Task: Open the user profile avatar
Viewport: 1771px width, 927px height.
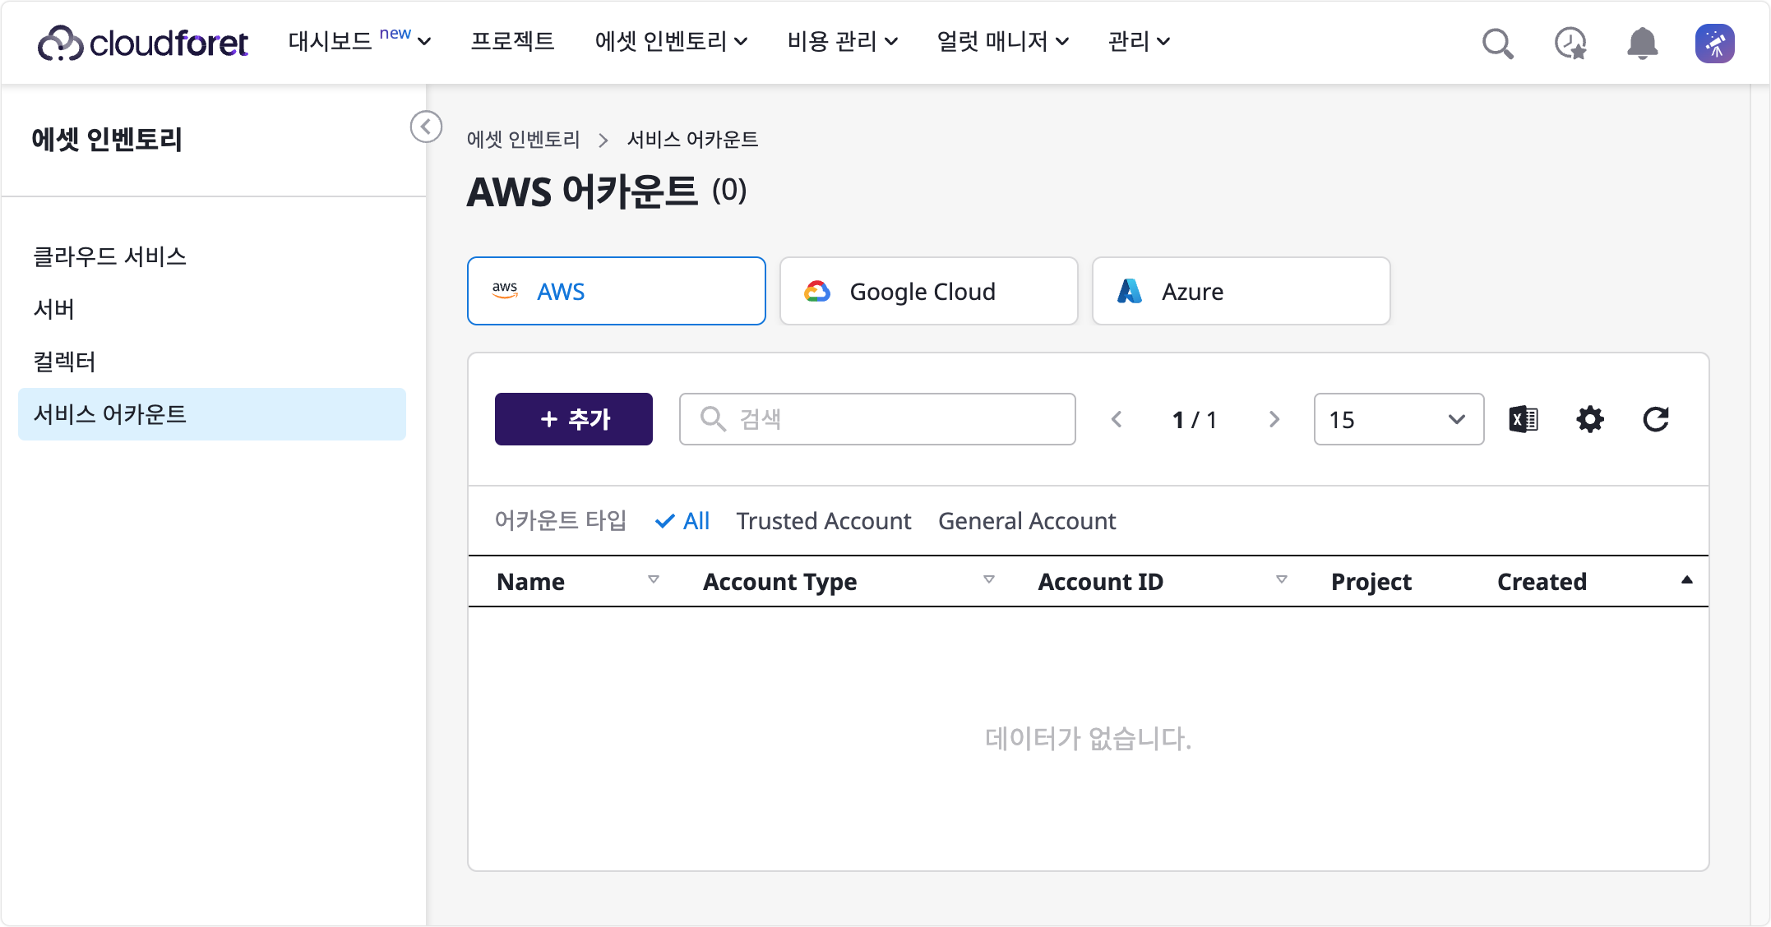Action: click(x=1714, y=43)
